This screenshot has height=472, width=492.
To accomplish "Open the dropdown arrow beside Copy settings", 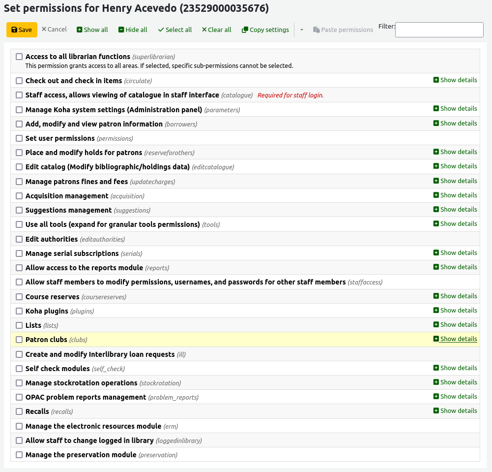I will [x=301, y=30].
